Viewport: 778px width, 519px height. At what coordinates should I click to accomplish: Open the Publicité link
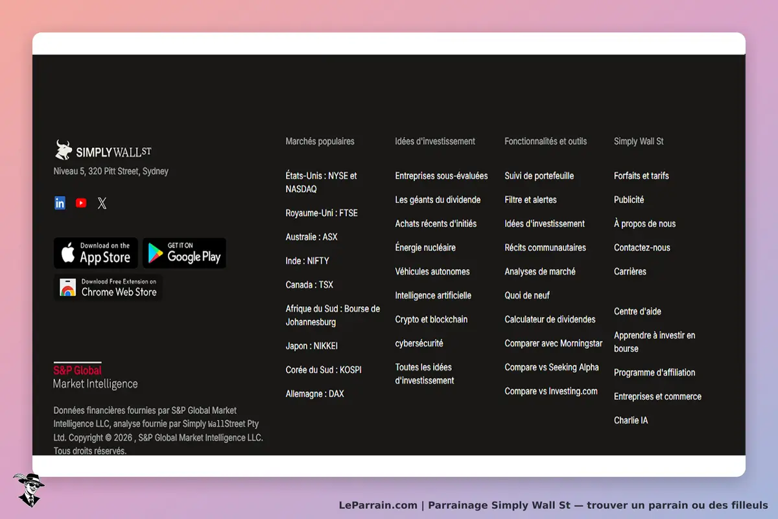[629, 200]
